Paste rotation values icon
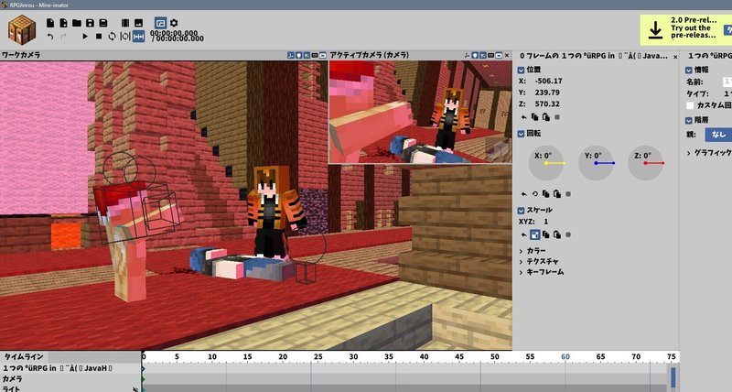Screen dimensions: 732x392 tap(557, 194)
